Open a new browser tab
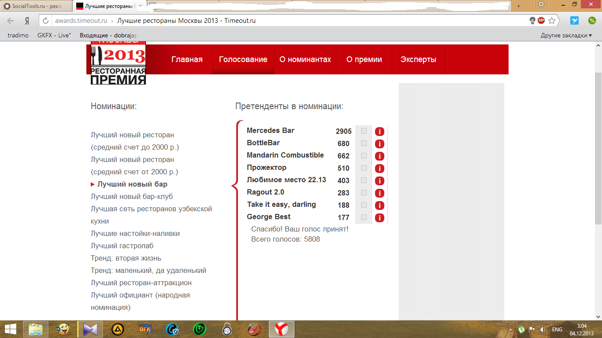 (519, 6)
